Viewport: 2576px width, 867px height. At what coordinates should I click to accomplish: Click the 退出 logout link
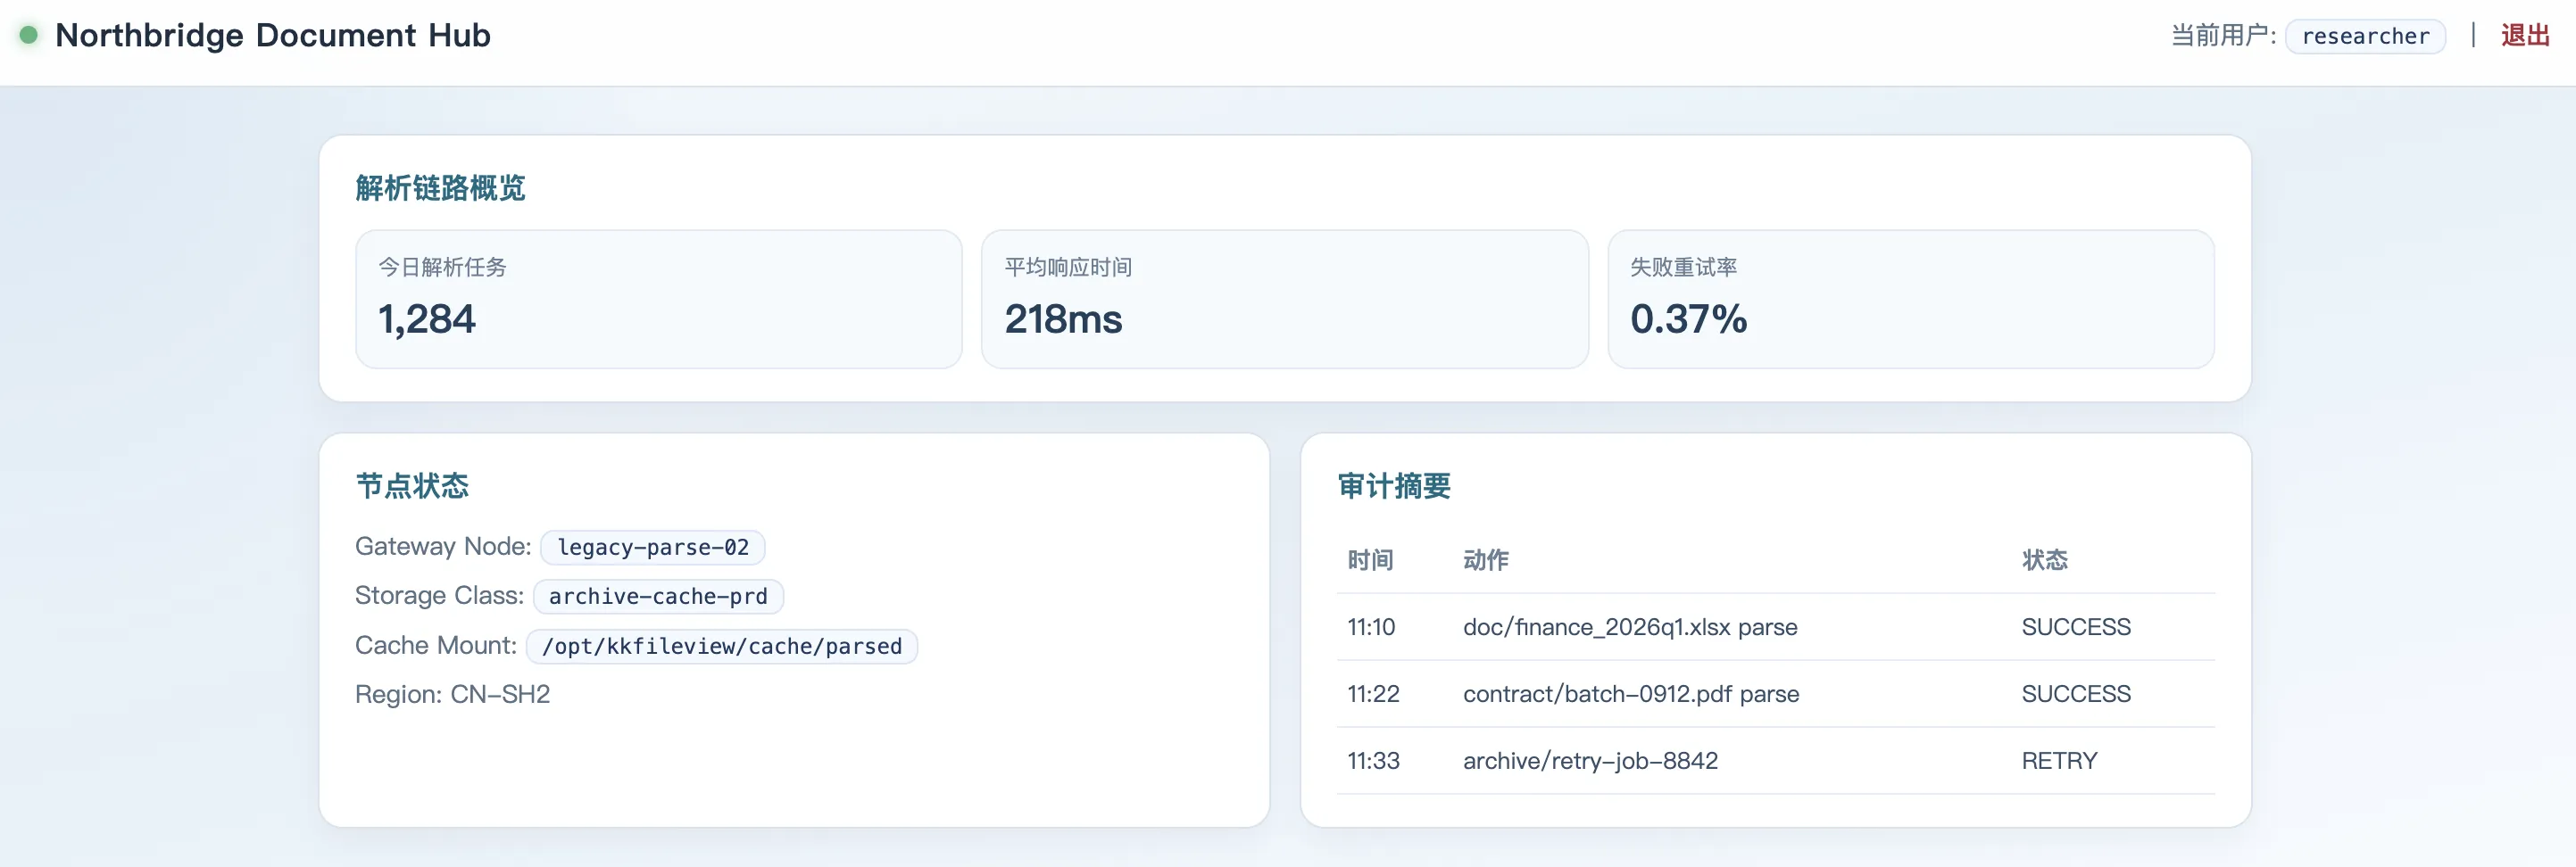[2524, 36]
